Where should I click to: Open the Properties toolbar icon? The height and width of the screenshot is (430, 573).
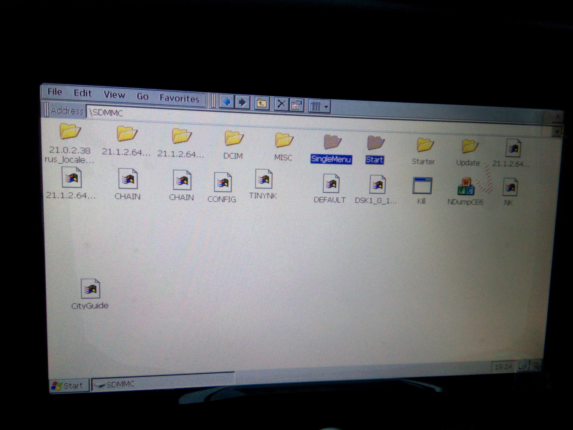(296, 105)
